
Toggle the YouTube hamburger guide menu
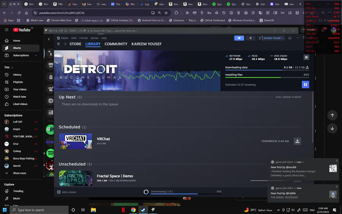[6, 30]
